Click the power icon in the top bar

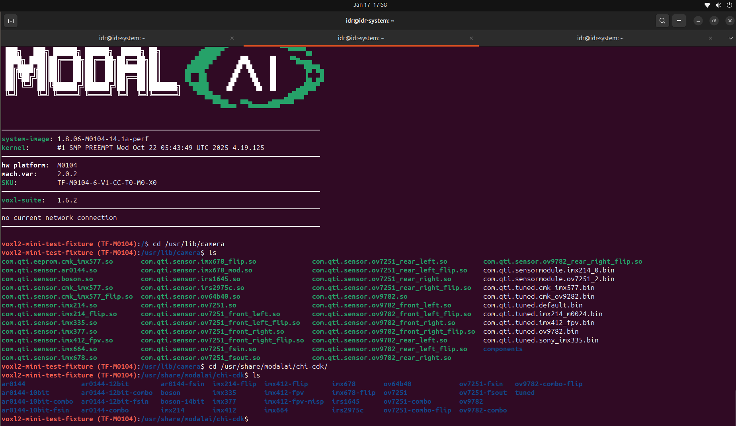pos(730,5)
